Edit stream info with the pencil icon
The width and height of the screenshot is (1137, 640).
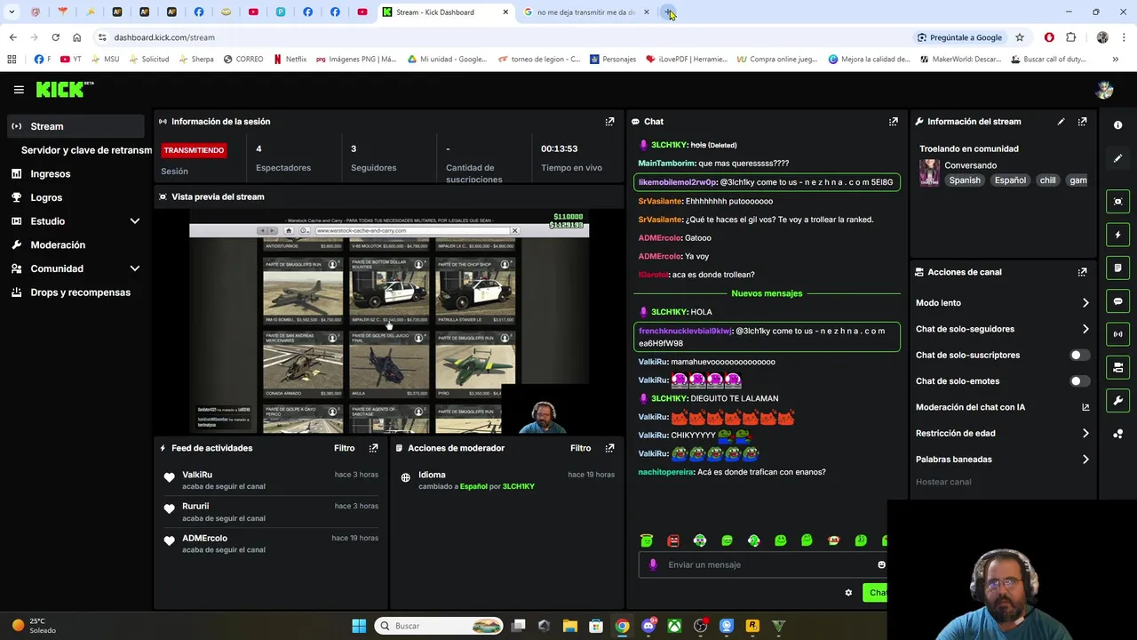(1061, 122)
